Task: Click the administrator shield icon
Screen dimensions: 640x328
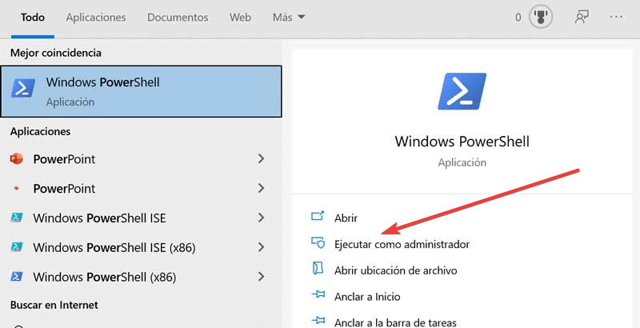Action: pos(318,242)
